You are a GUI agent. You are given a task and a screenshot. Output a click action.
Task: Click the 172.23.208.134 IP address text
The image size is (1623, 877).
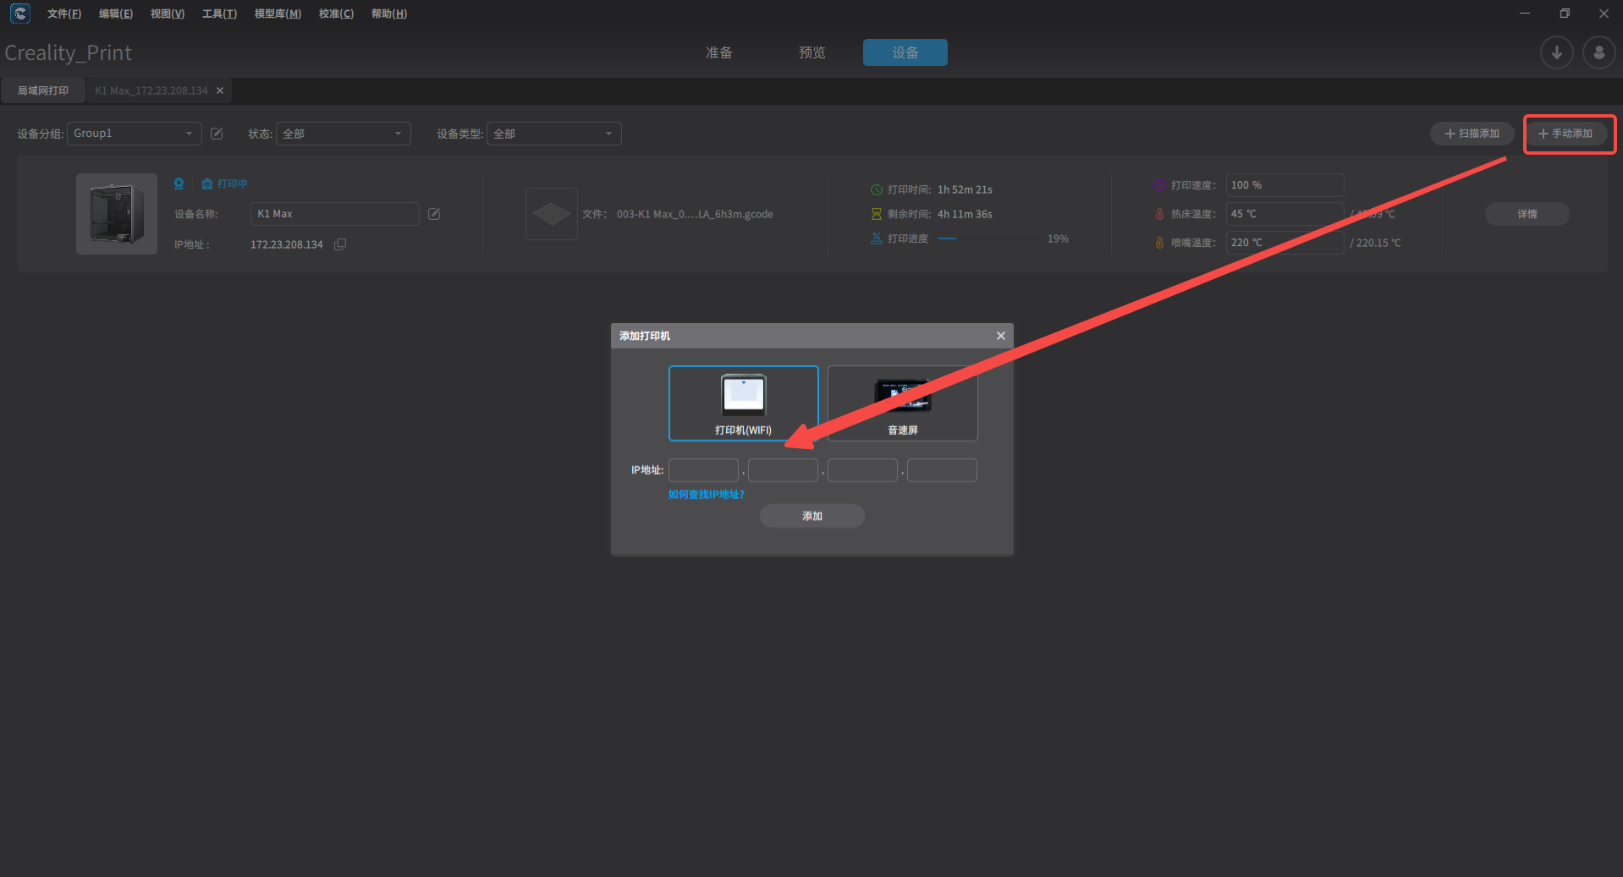[287, 244]
